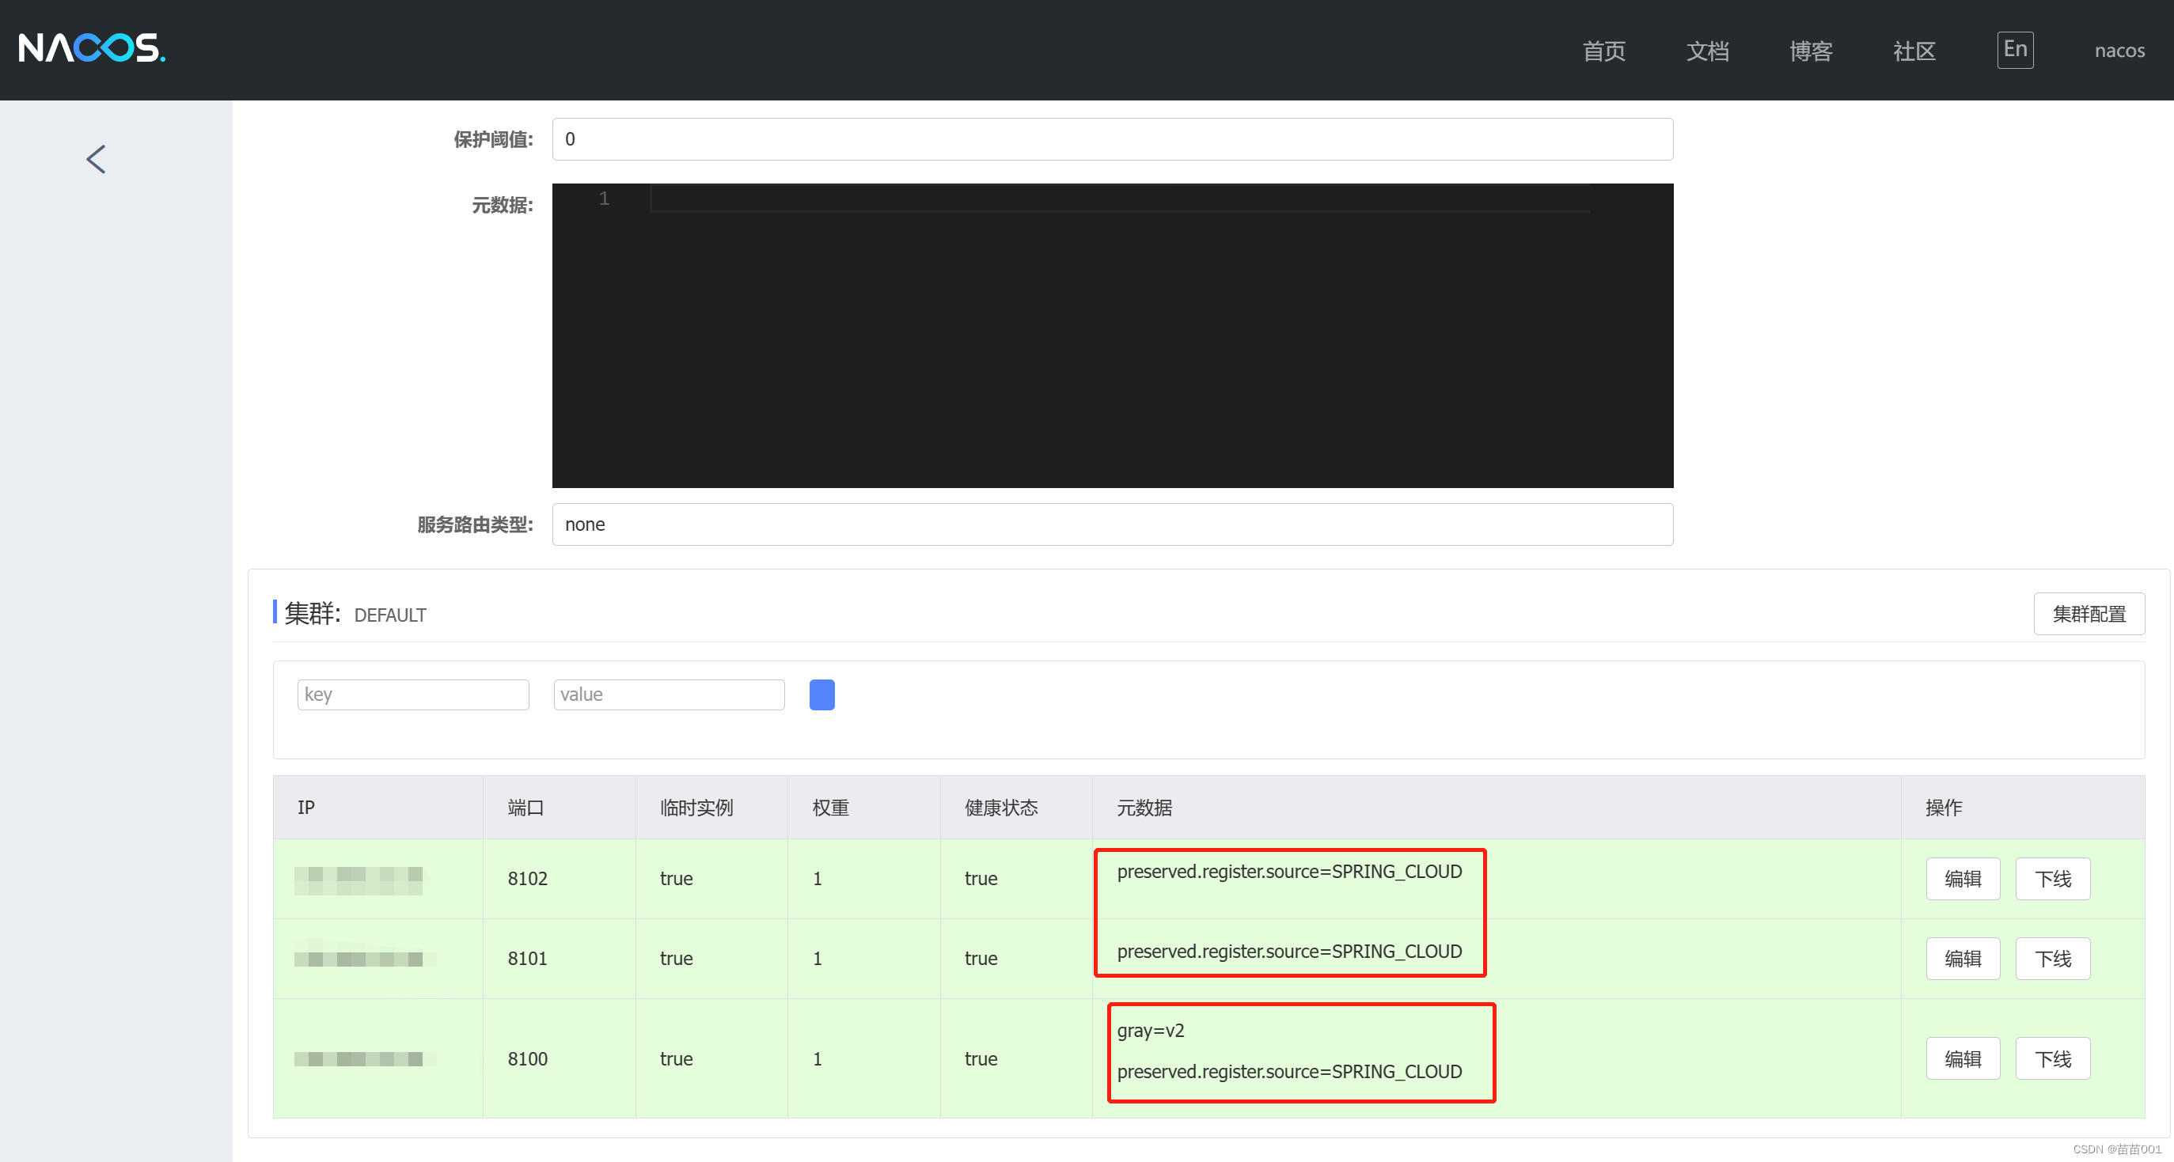Click the blue add filter button
Image resolution: width=2174 pixels, height=1162 pixels.
click(821, 694)
